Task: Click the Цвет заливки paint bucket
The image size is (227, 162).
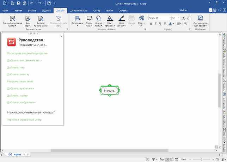Action: pos(110,21)
